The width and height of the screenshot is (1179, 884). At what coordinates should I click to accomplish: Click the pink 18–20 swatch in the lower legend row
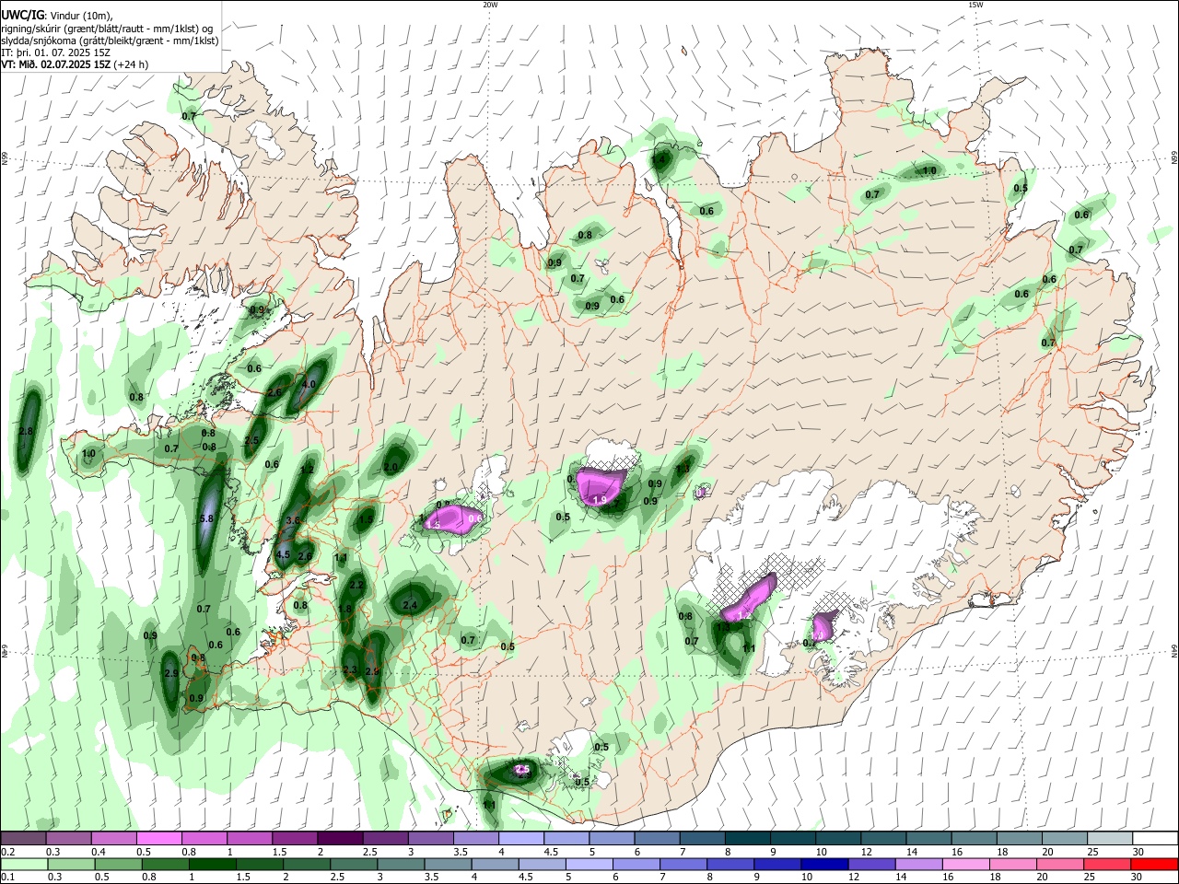coord(1013,864)
